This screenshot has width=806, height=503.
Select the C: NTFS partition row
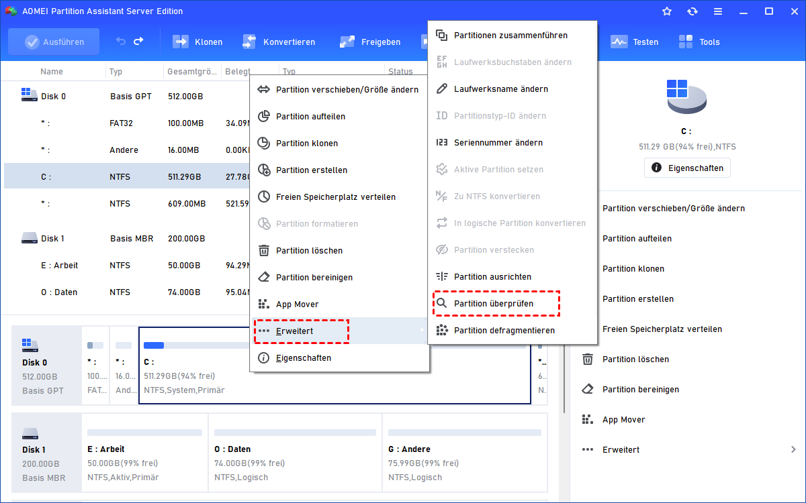click(x=126, y=176)
